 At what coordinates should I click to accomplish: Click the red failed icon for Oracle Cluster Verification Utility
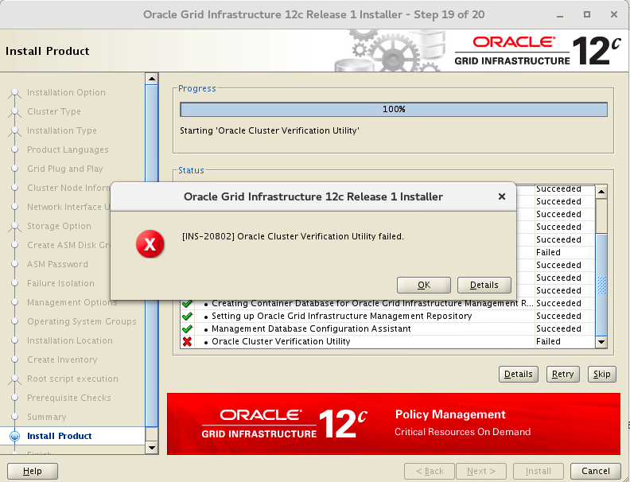point(187,341)
